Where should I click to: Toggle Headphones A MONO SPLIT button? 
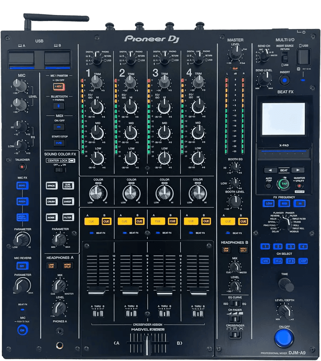(x=68, y=266)
